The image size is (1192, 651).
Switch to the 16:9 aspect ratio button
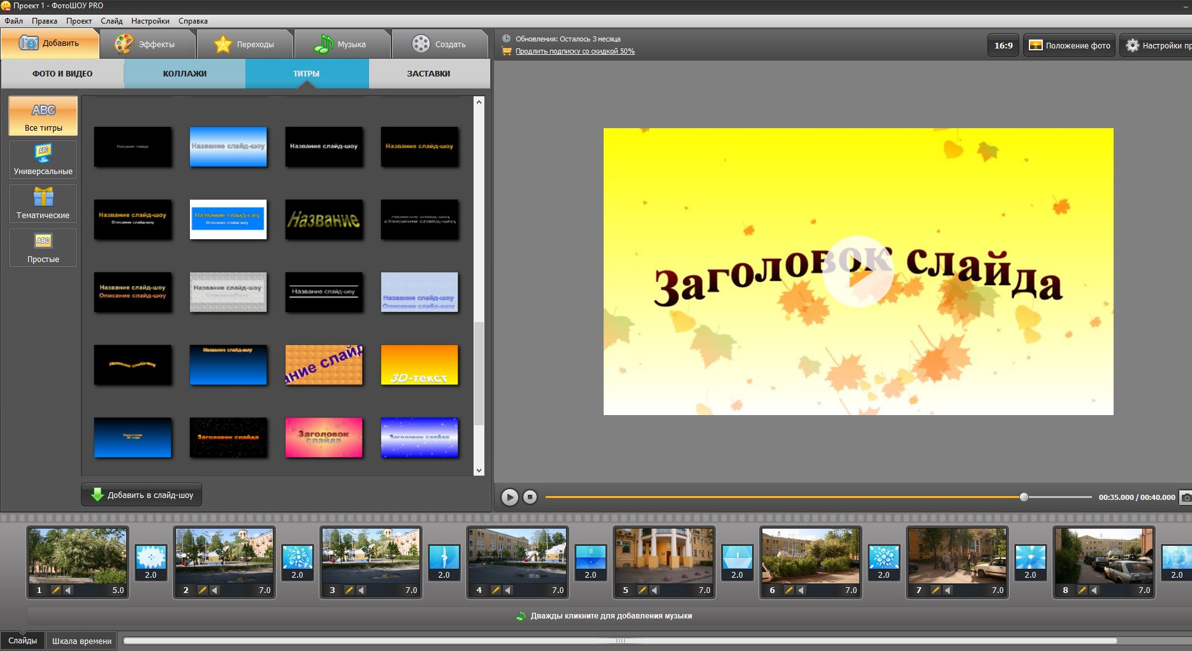1003,45
